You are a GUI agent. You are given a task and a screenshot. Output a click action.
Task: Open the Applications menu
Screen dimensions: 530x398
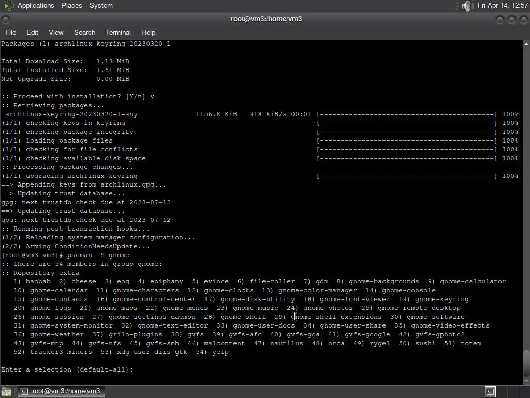click(x=36, y=6)
